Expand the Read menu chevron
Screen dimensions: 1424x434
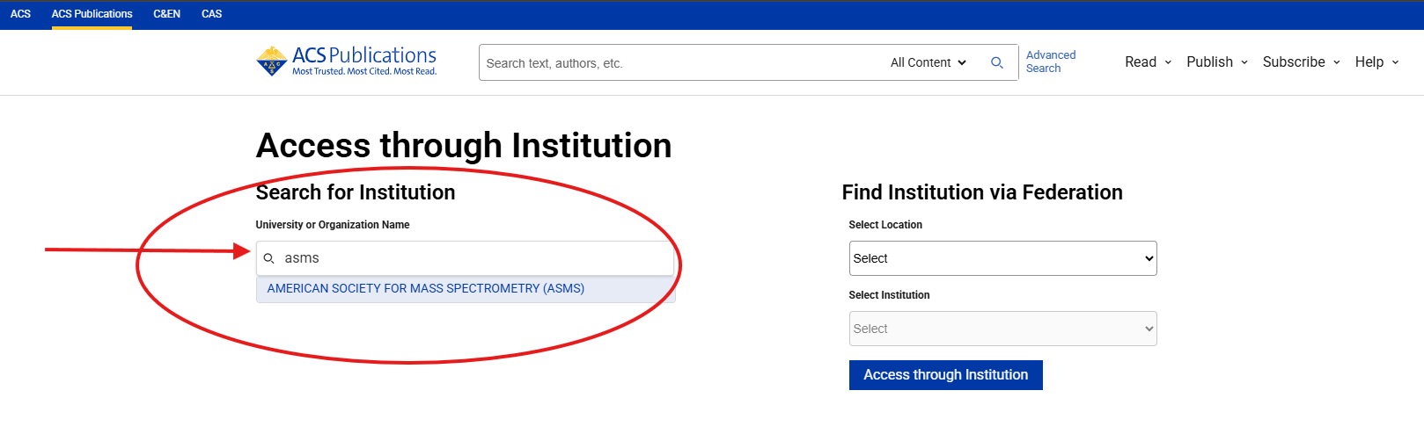pyautogui.click(x=1168, y=62)
